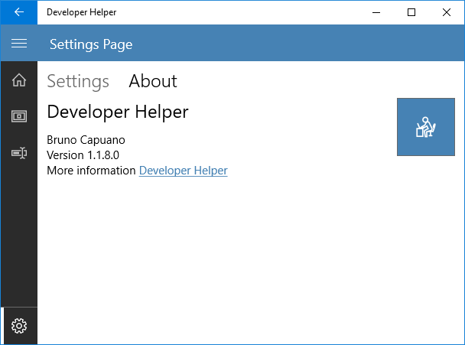
Task: Open the hamburger navigation menu
Action: 18,44
